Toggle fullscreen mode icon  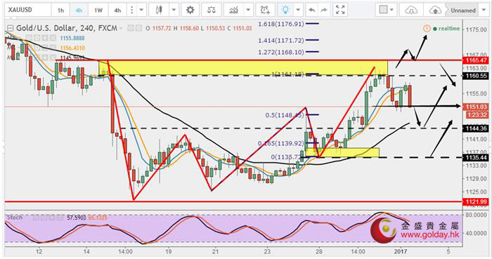tap(340, 10)
